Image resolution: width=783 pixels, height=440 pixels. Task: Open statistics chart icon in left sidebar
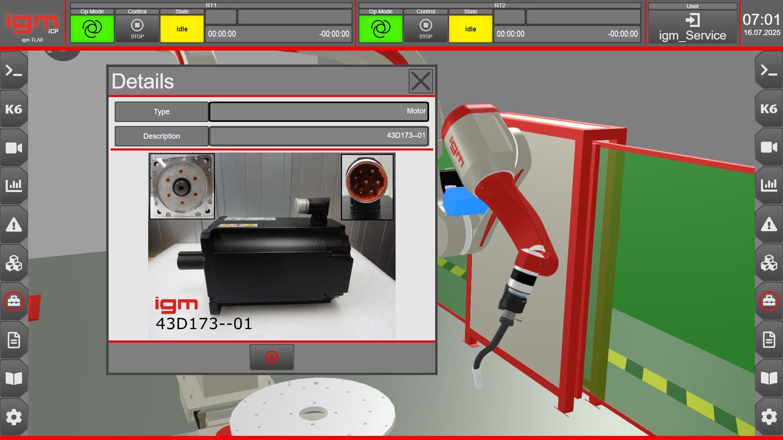[x=14, y=186]
